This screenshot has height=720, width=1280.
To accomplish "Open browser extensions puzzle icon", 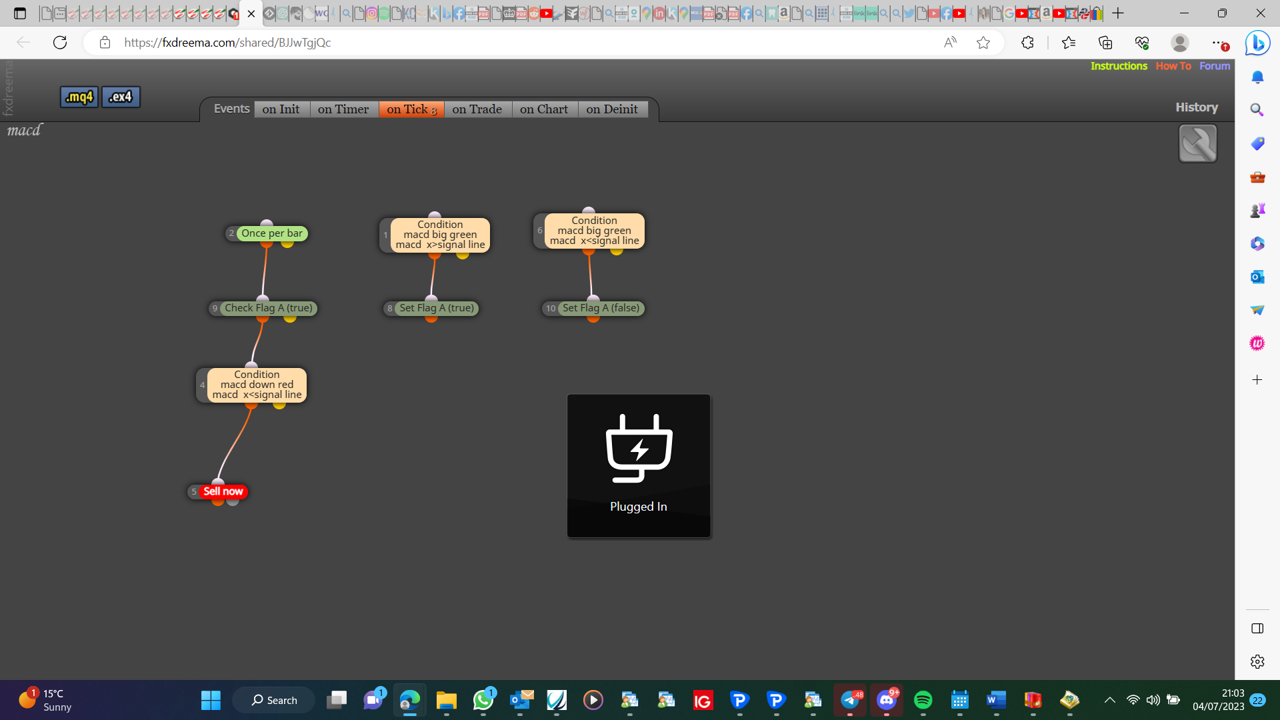I will click(x=1027, y=43).
